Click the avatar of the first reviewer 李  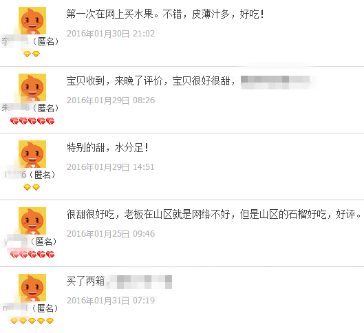point(32,21)
